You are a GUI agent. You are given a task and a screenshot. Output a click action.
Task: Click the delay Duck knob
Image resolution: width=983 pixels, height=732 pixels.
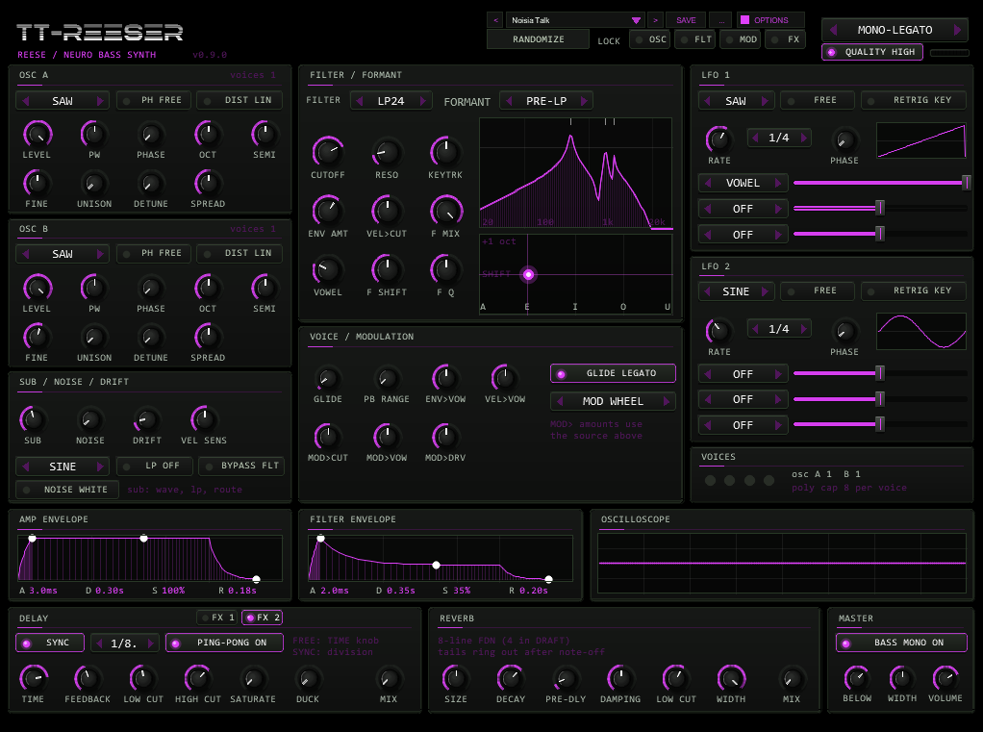(308, 679)
